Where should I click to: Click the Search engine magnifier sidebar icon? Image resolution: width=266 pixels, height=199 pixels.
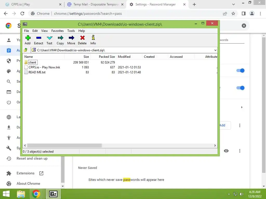9,82
